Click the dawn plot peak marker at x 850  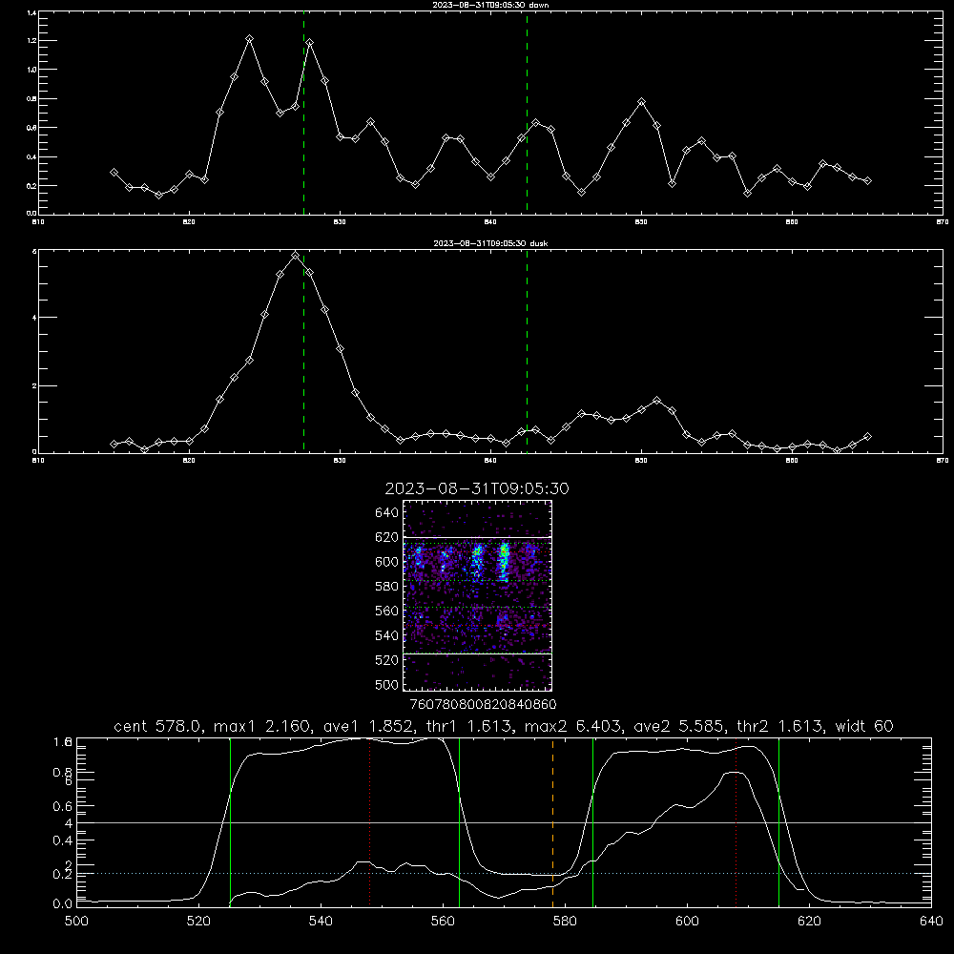[x=641, y=102]
